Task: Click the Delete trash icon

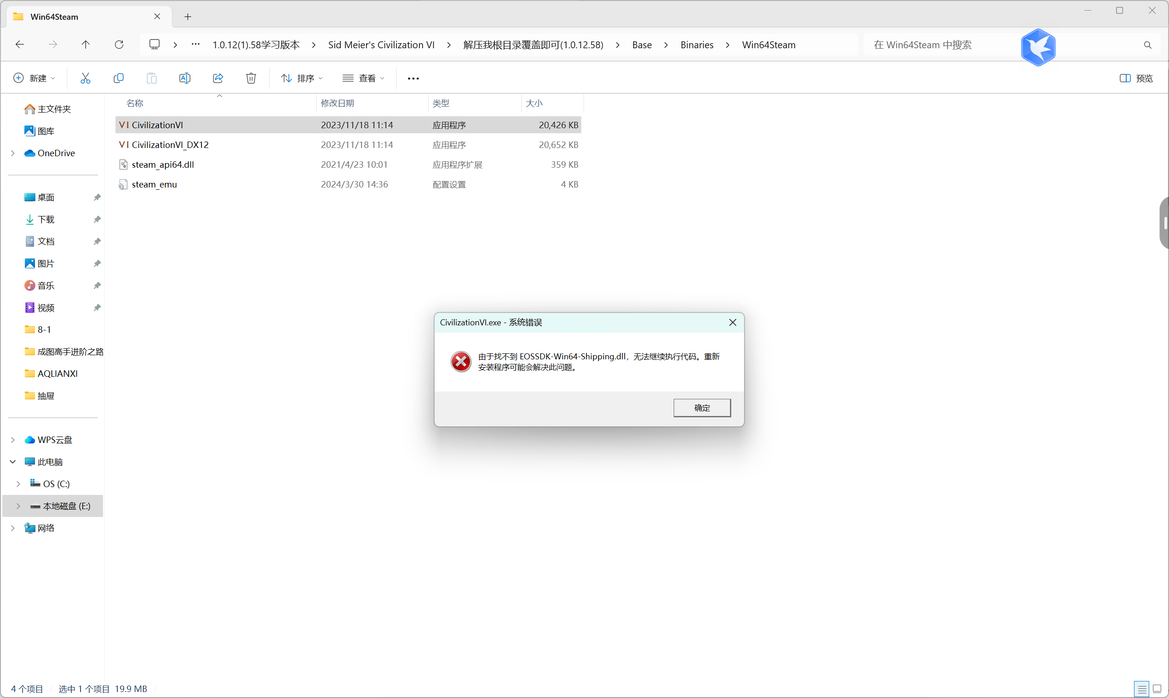Action: [x=251, y=78]
